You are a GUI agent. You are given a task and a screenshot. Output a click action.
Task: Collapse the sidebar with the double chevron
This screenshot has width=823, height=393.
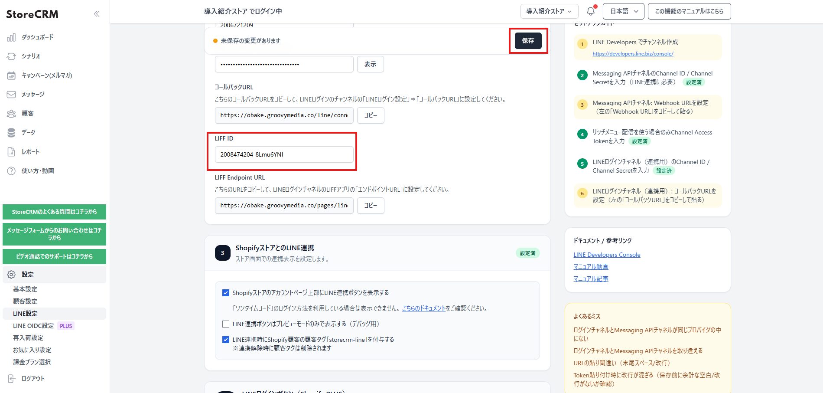97,14
